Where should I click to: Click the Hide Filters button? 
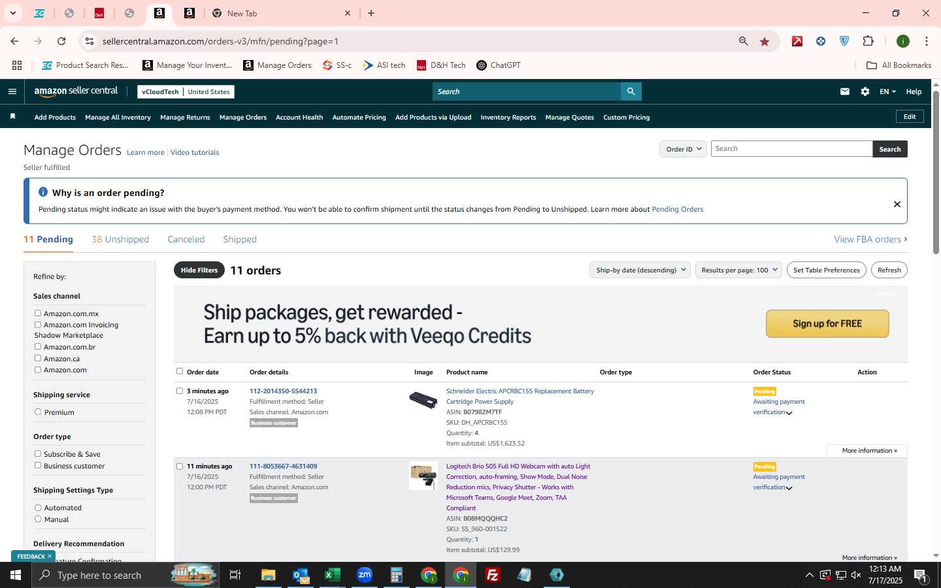click(199, 270)
